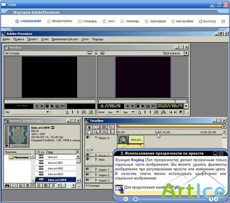Click the tutorial progress slider knob

point(135,199)
